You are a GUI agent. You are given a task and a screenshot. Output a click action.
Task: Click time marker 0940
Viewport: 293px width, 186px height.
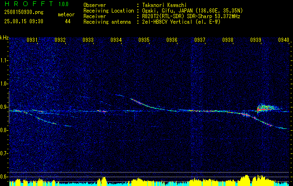coord(284,40)
